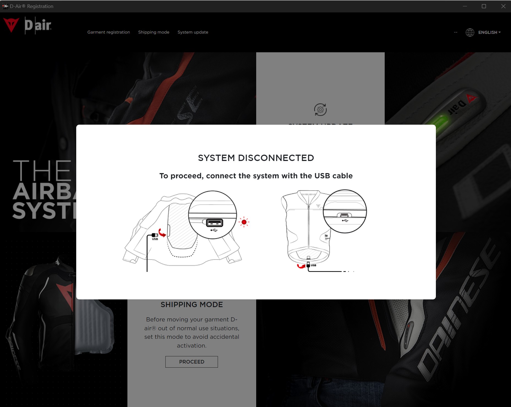
Task: Close the D-Air Registration window
Action: click(x=503, y=6)
